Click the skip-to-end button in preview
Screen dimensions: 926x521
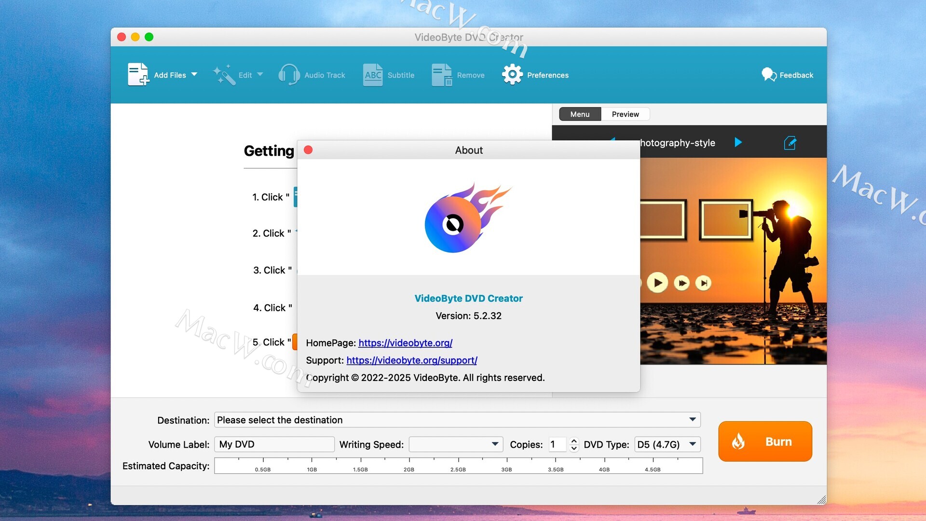[704, 283]
